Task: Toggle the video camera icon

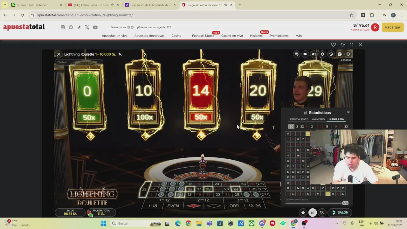Action: pyautogui.click(x=305, y=54)
